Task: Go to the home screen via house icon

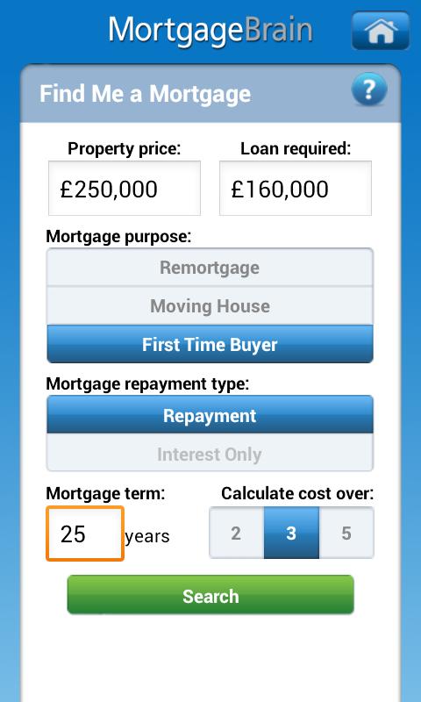Action: coord(381,31)
